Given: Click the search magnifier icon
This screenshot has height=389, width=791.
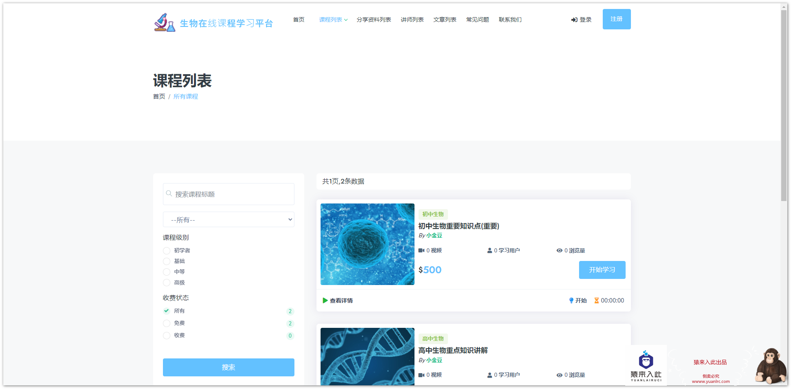Looking at the screenshot, I should tap(169, 194).
